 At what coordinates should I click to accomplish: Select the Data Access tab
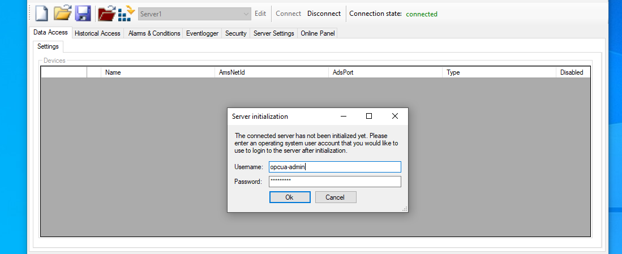pyautogui.click(x=50, y=32)
